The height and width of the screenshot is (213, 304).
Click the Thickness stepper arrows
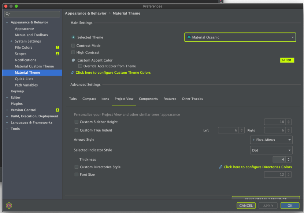[x=289, y=159]
